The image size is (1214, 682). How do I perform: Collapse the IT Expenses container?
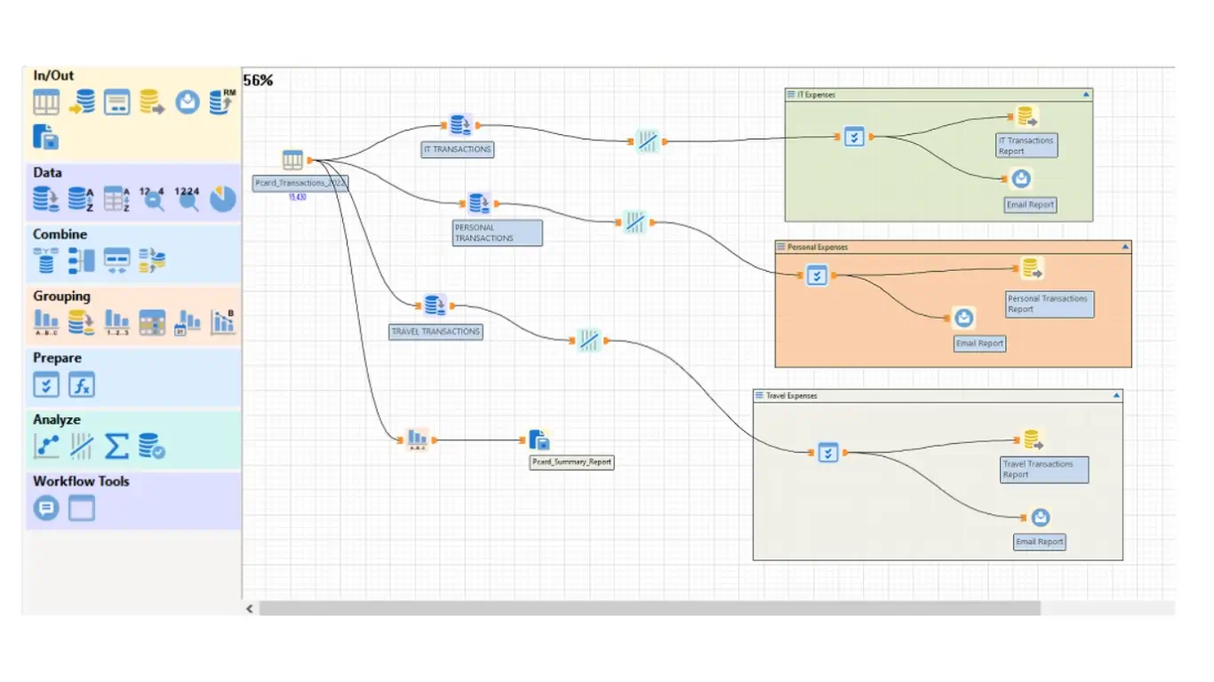1085,94
